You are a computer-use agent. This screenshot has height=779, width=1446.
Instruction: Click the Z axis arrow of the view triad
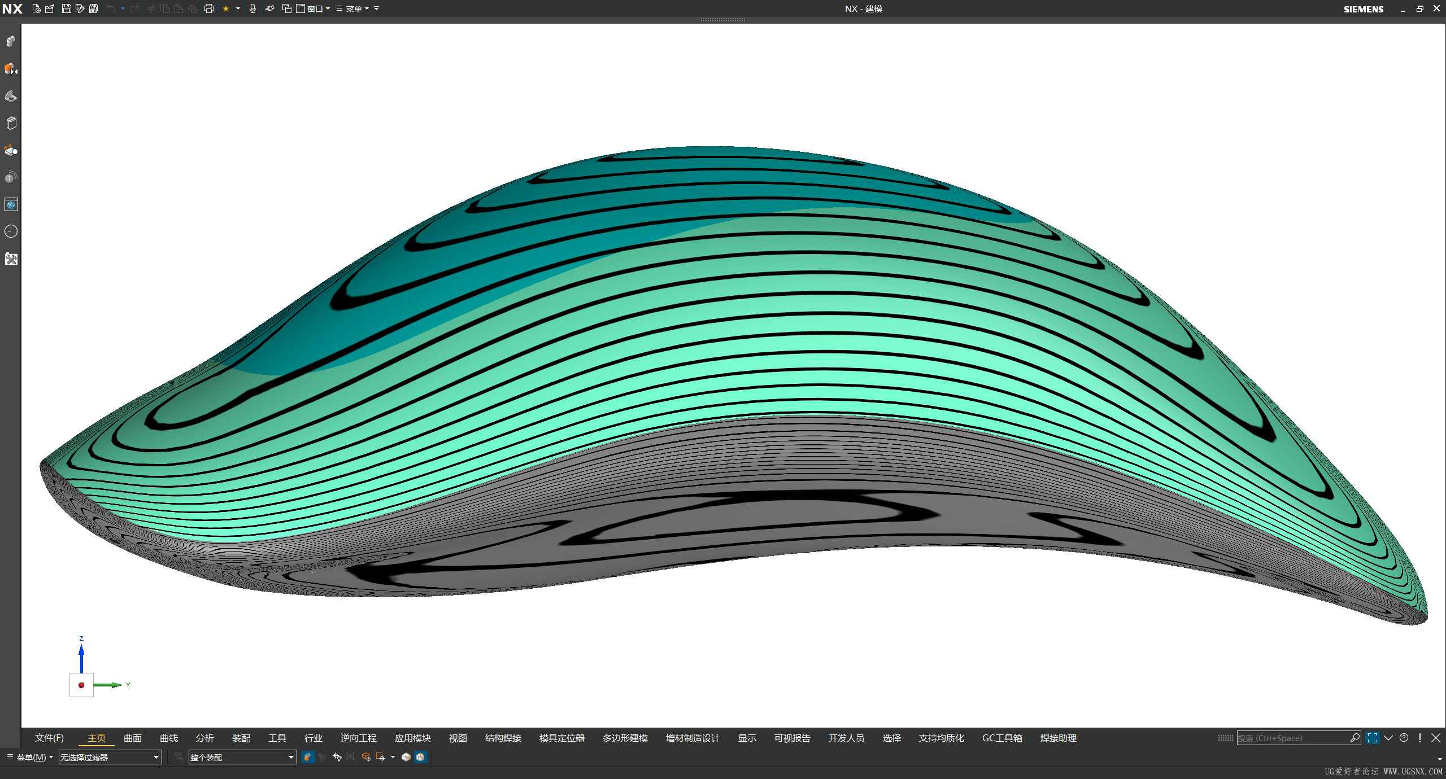coord(81,659)
